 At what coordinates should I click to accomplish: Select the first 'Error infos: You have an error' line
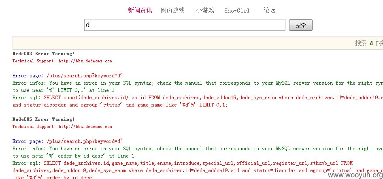[198, 83]
